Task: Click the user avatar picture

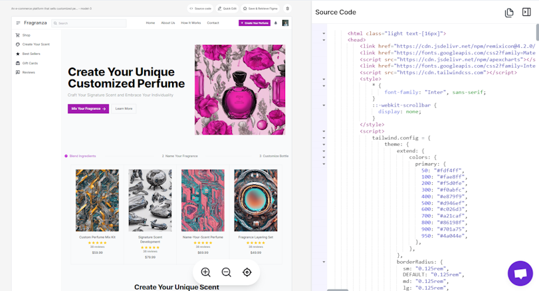Action: [285, 23]
